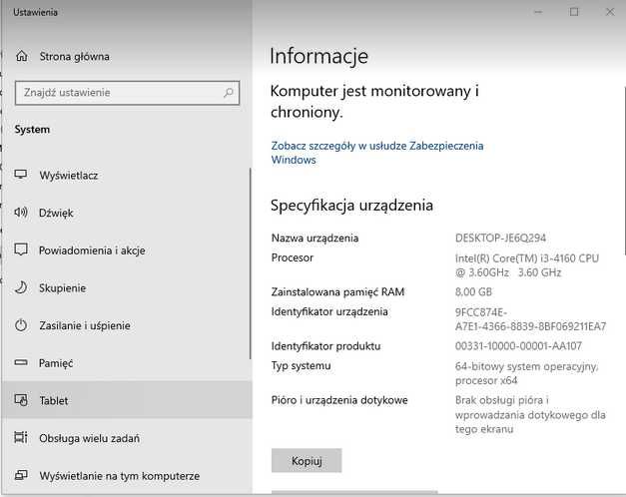This screenshot has height=497, width=626.
Task: Minimize the Ustawienia window
Action: 538,12
